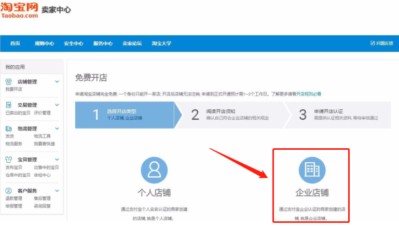Click the 宝贝管理 shirt icon
Screen dimensions: 399x227
click(x=8, y=160)
